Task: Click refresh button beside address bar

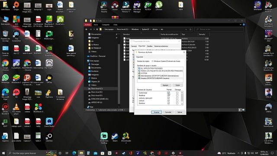Action: [190, 29]
